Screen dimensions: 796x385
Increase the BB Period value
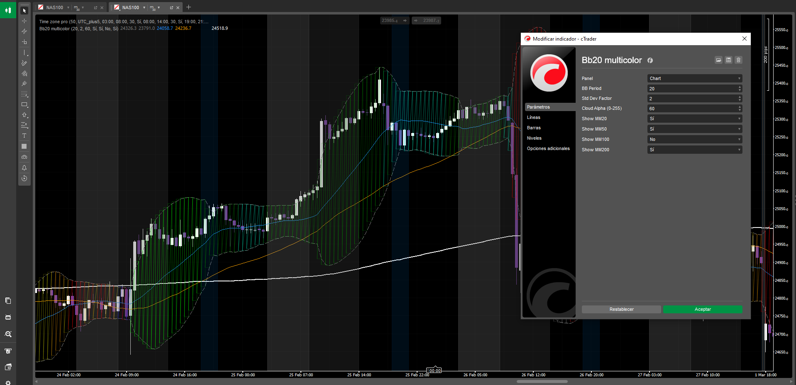coord(740,87)
